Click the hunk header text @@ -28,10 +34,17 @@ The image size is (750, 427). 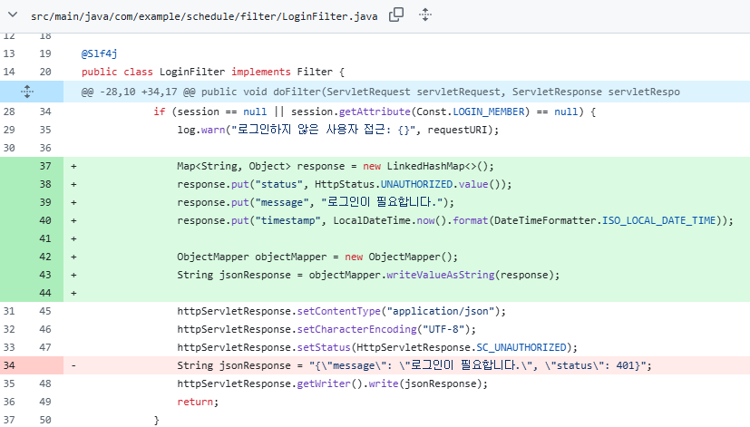[138, 92]
